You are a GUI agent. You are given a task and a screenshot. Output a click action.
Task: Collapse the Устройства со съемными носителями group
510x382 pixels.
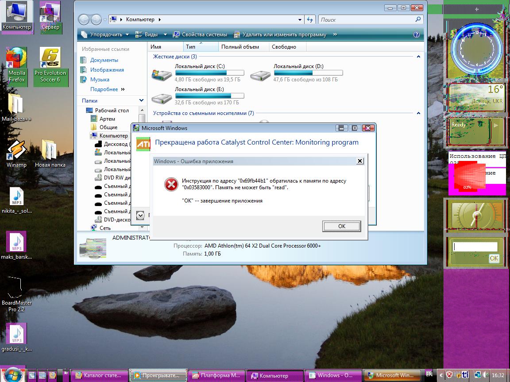point(418,113)
